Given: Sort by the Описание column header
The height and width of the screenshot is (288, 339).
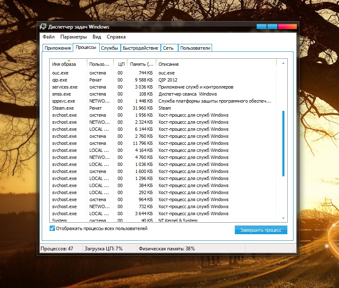Looking at the screenshot, I should pyautogui.click(x=216, y=64).
